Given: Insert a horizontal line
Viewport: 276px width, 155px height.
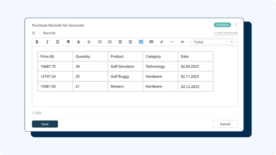Looking at the screenshot, I should coord(172,42).
